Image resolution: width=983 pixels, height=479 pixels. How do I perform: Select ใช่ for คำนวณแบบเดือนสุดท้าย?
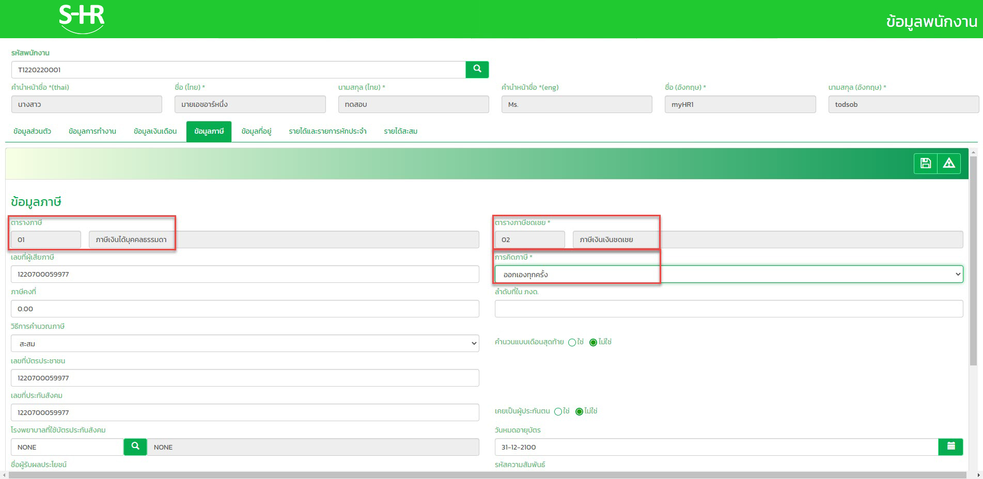pyautogui.click(x=572, y=342)
